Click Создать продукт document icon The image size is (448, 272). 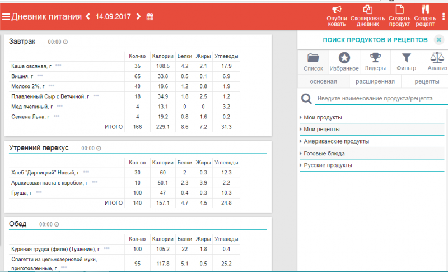[x=399, y=10]
